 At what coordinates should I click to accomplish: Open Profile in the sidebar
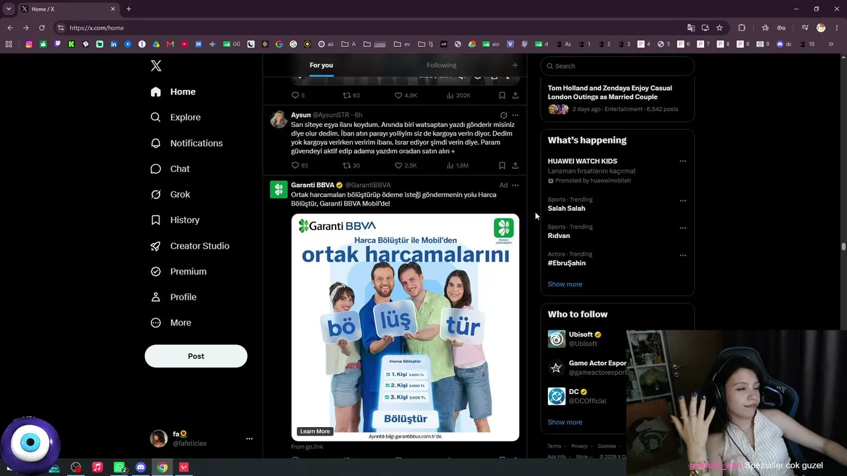tap(173, 297)
